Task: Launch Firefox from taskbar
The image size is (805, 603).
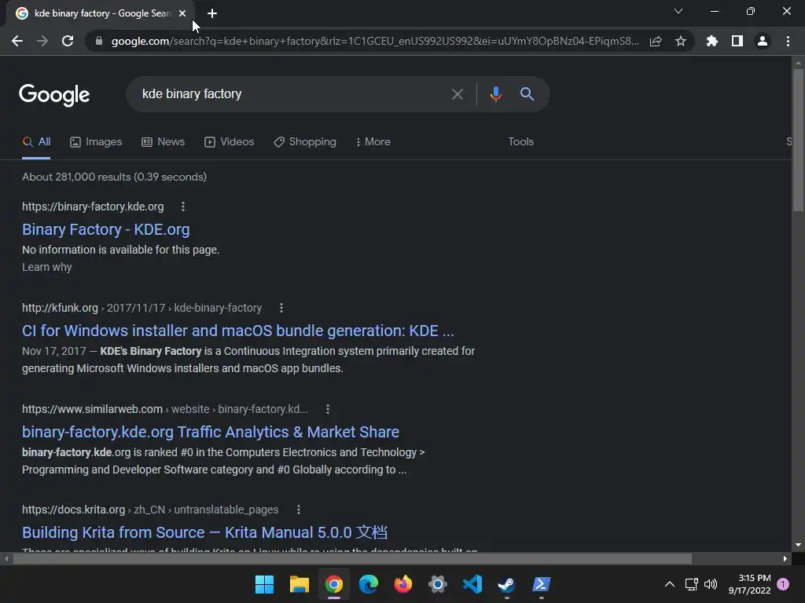Action: click(403, 584)
